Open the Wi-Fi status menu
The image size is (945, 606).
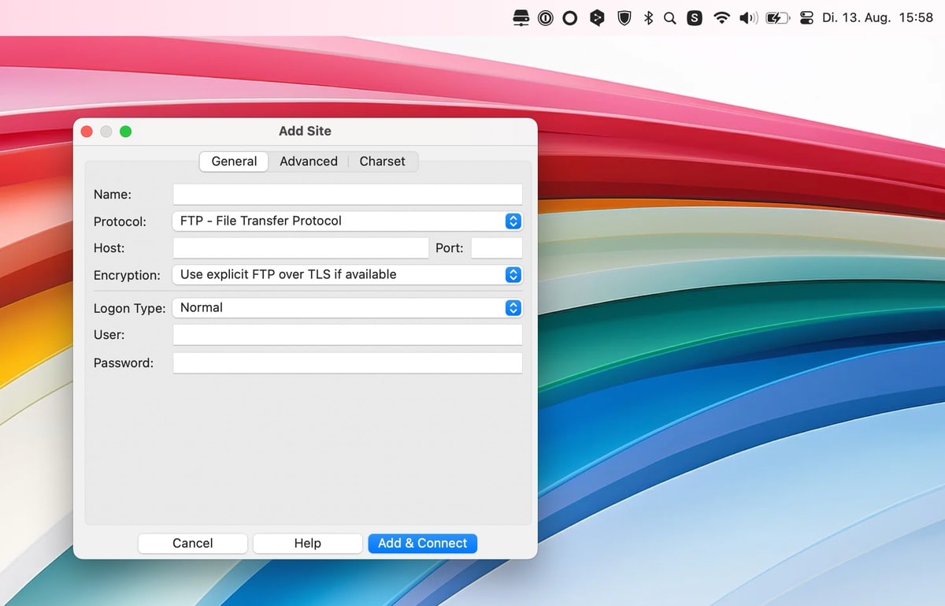coord(721,17)
